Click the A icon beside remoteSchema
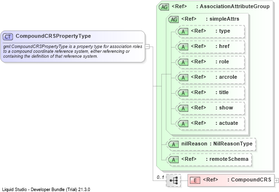The width and height of the screenshot is (279, 192). (173, 160)
